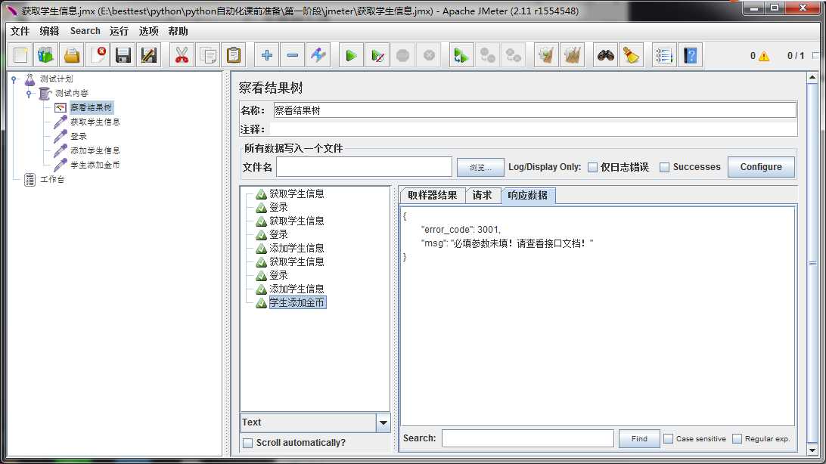Select first 获取学生信息 result entry

point(297,193)
